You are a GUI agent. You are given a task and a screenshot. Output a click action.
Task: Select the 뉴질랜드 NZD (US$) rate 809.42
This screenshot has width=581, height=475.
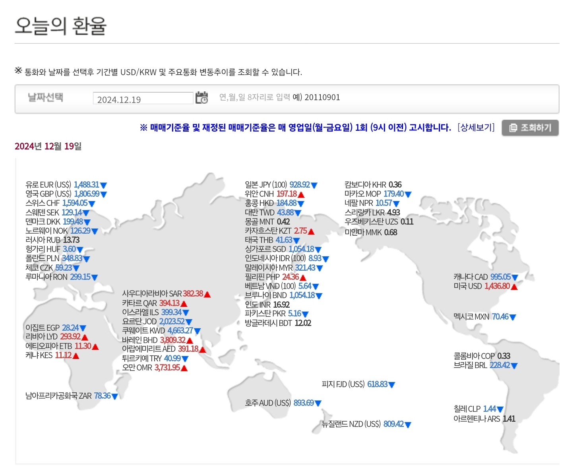pos(393,424)
